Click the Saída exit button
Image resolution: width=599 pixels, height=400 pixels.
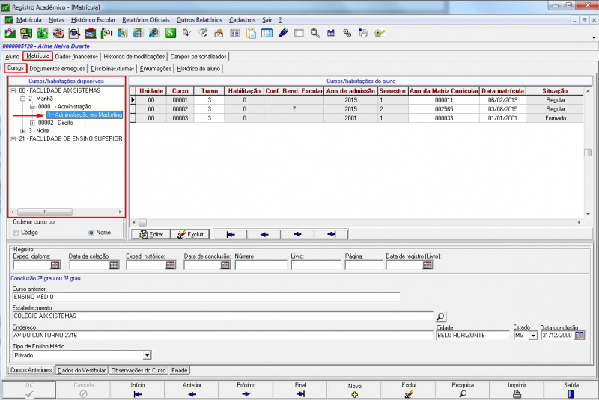[571, 390]
